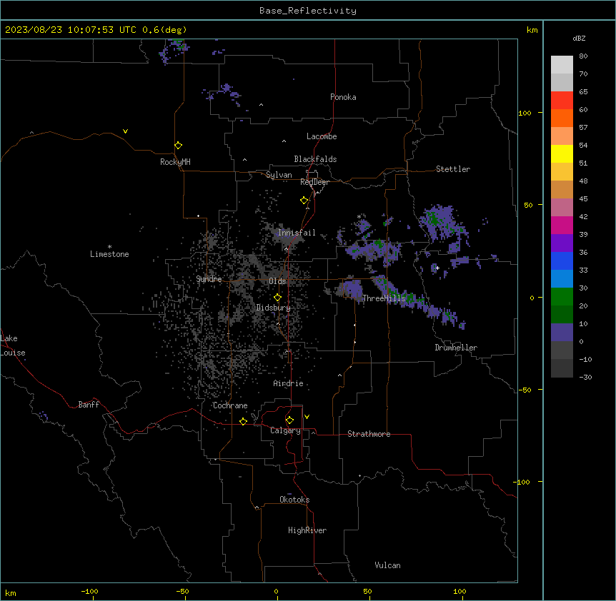The width and height of the screenshot is (616, 601).
Task: Select the ThreeHills label
Action: [384, 298]
